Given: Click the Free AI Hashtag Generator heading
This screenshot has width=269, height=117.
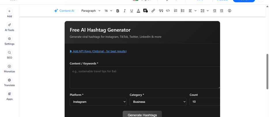Looking at the screenshot, I should [100, 30].
